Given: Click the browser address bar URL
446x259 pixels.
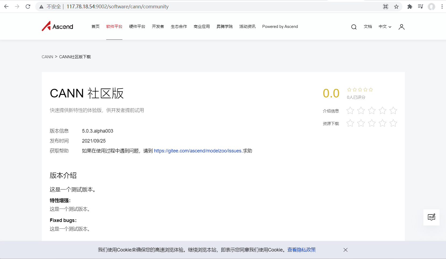Looking at the screenshot, I should (x=118, y=7).
